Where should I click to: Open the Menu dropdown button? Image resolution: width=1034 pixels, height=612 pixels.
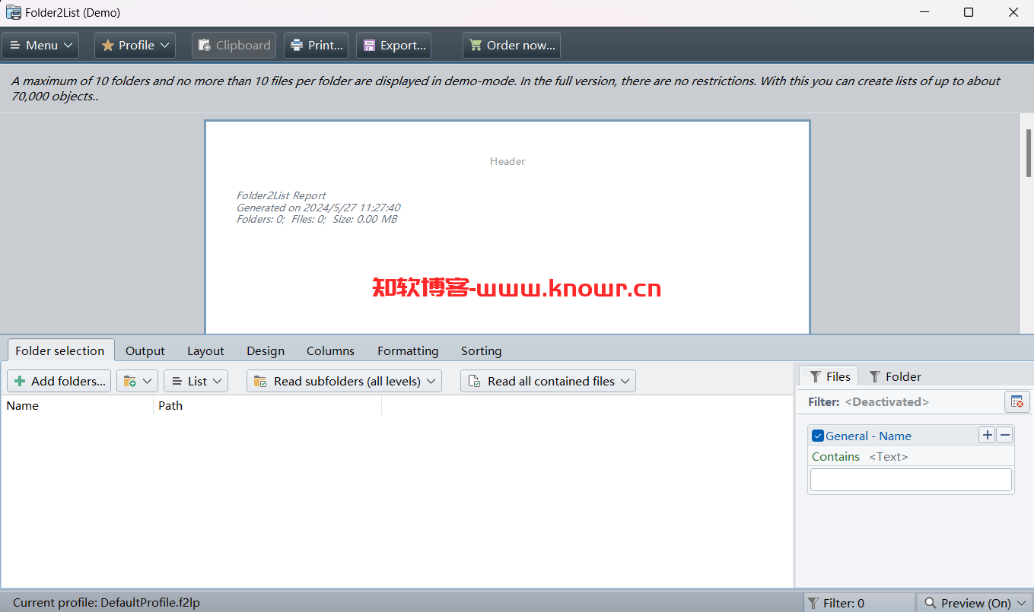tap(40, 46)
